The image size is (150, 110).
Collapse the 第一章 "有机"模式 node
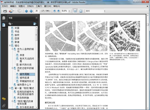coord(10,88)
